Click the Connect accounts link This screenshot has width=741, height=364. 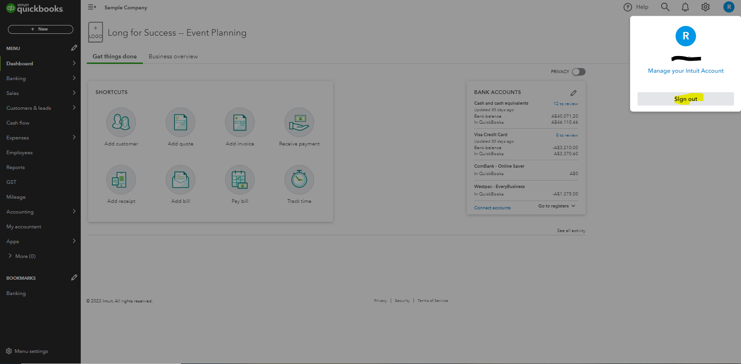(492, 208)
